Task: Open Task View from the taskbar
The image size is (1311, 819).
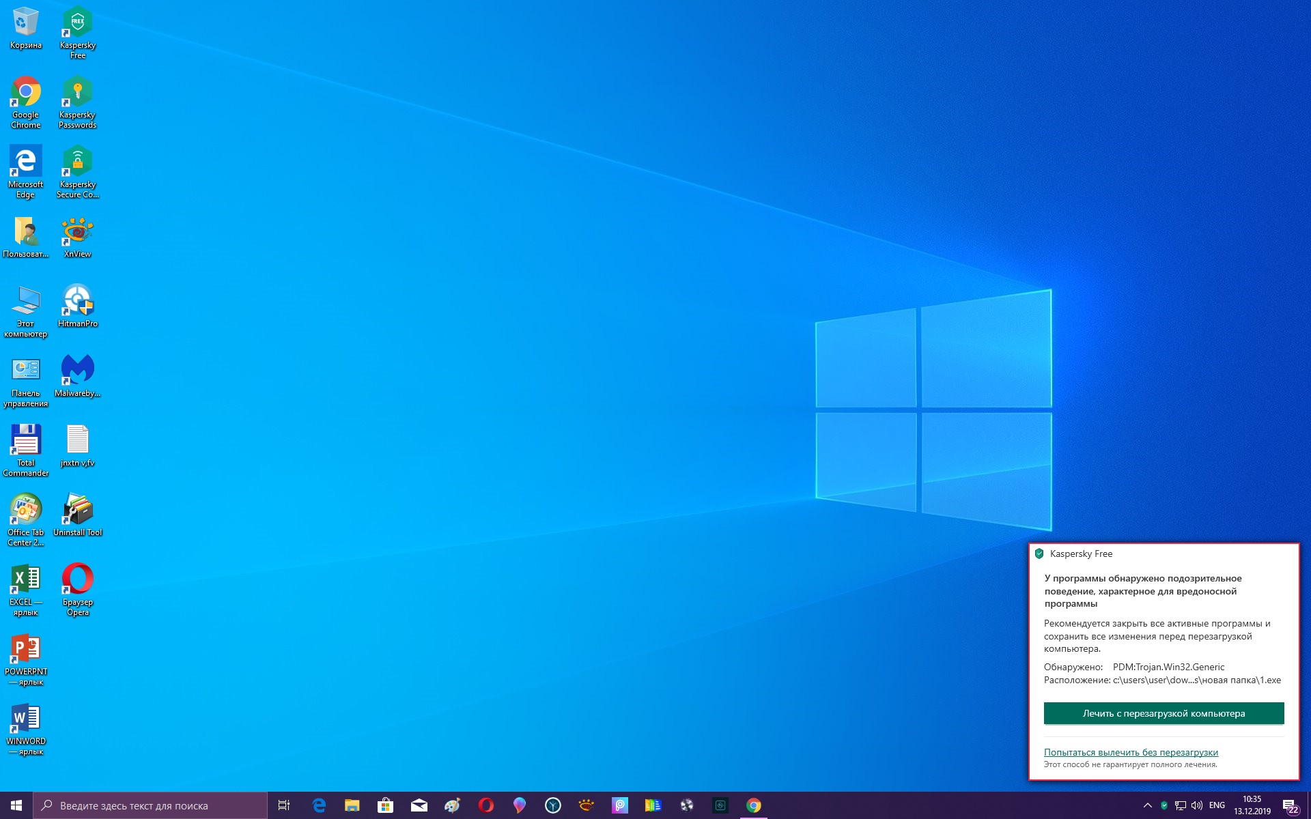Action: tap(284, 805)
